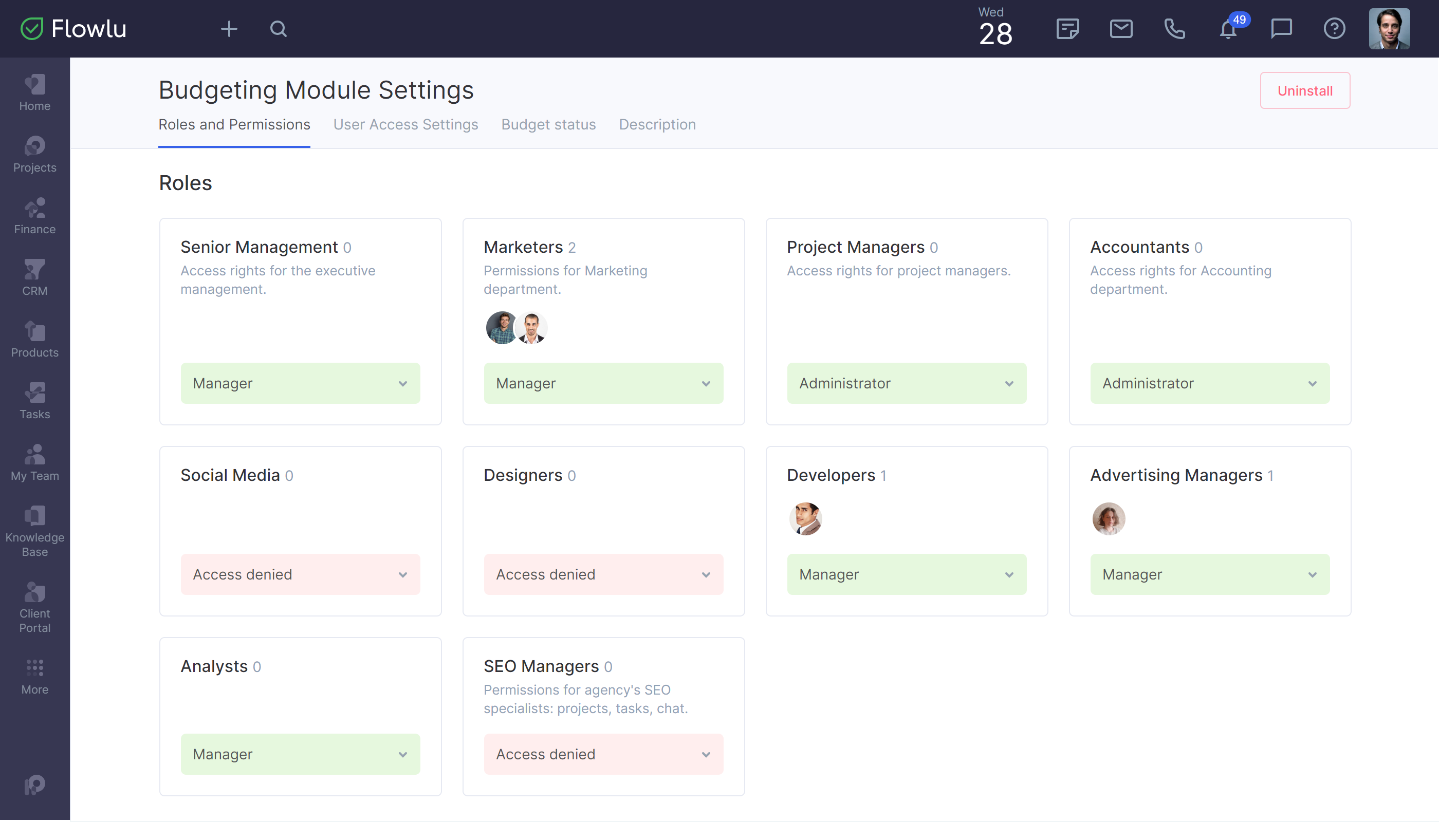Click the phone call icon
The height and width of the screenshot is (822, 1439).
click(x=1174, y=29)
